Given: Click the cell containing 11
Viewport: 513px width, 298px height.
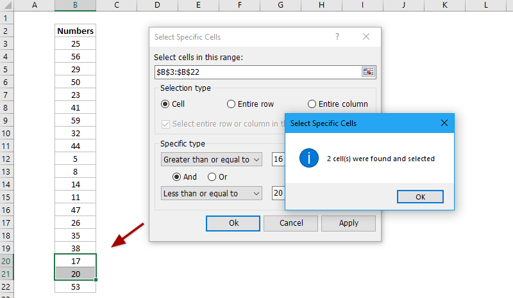Looking at the screenshot, I should pyautogui.click(x=75, y=197).
